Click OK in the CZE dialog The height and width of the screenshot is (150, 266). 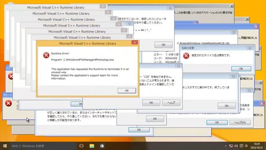(x=151, y=103)
